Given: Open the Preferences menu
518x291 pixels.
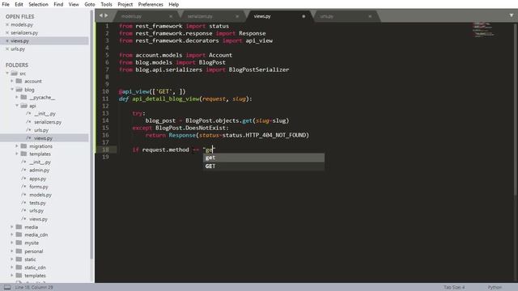Looking at the screenshot, I should coord(151,4).
